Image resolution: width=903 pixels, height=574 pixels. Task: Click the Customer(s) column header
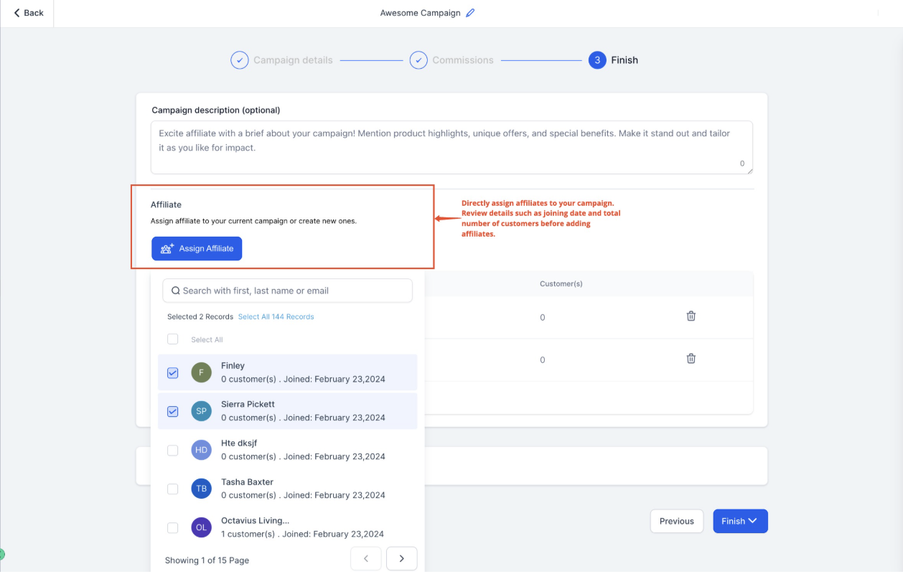click(x=561, y=283)
